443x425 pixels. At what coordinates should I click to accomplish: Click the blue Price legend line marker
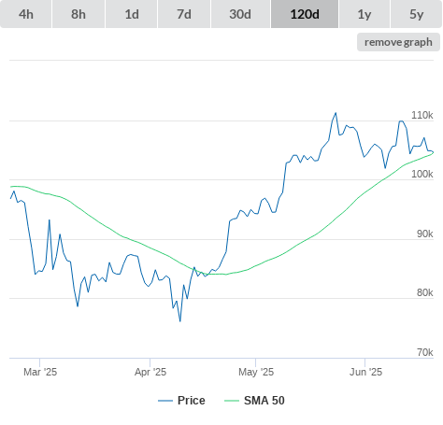coord(165,401)
